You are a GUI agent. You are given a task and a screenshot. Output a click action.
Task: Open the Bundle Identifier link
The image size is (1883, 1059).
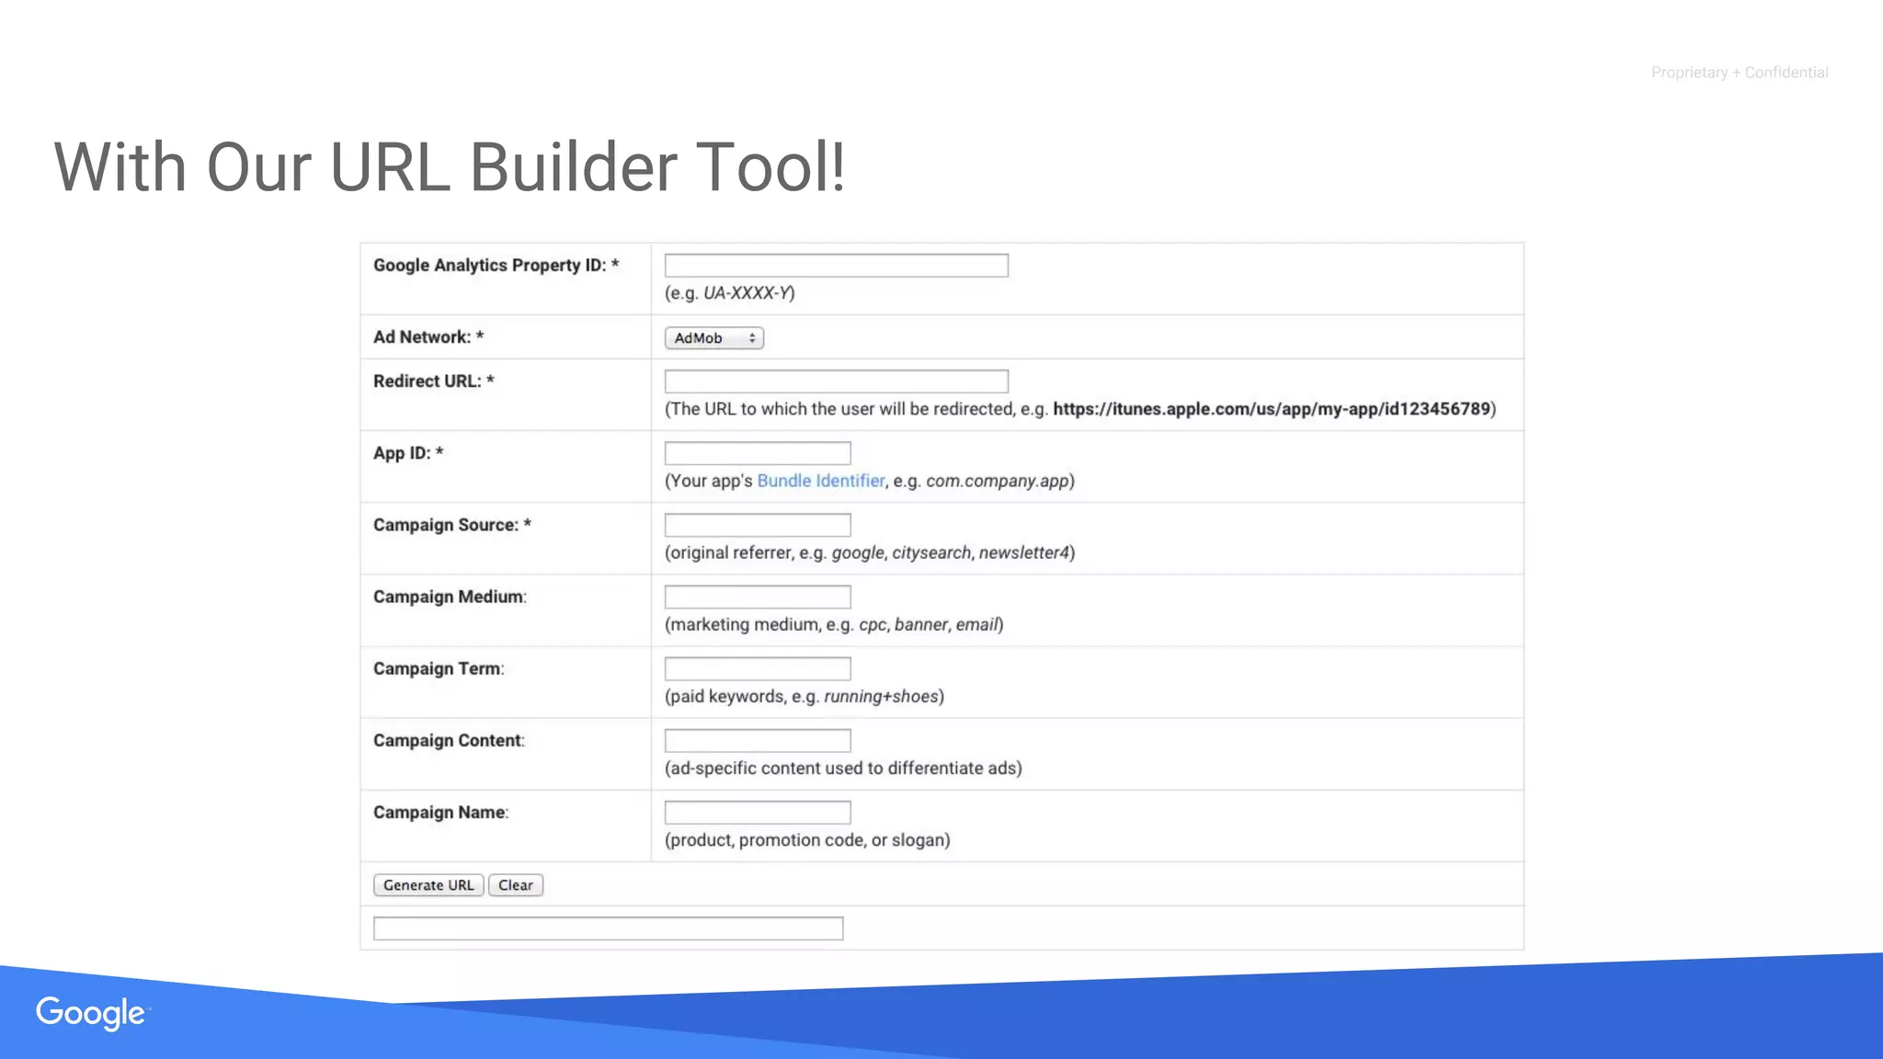point(821,481)
